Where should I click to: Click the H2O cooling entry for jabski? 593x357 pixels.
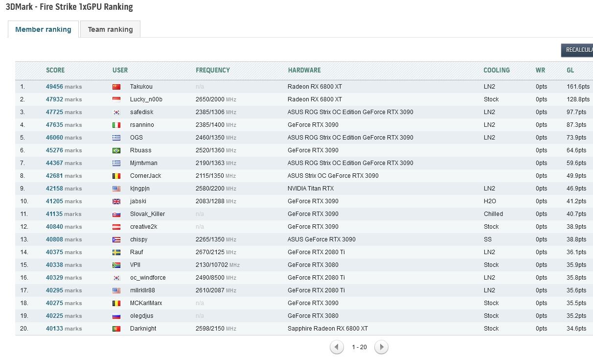489,201
